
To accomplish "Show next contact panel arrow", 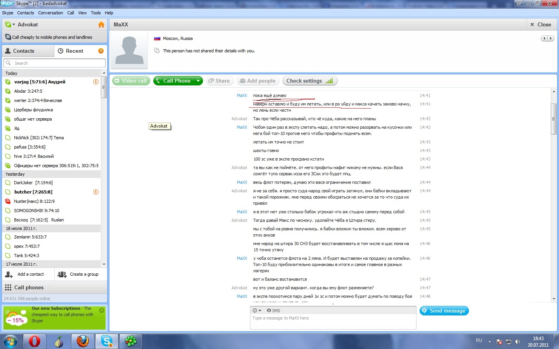I will [x=551, y=38].
